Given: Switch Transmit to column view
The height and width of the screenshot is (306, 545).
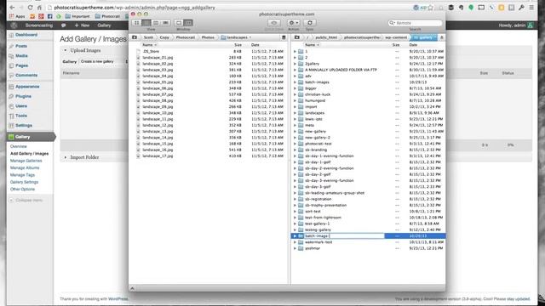Looking at the screenshot, I should click(156, 23).
